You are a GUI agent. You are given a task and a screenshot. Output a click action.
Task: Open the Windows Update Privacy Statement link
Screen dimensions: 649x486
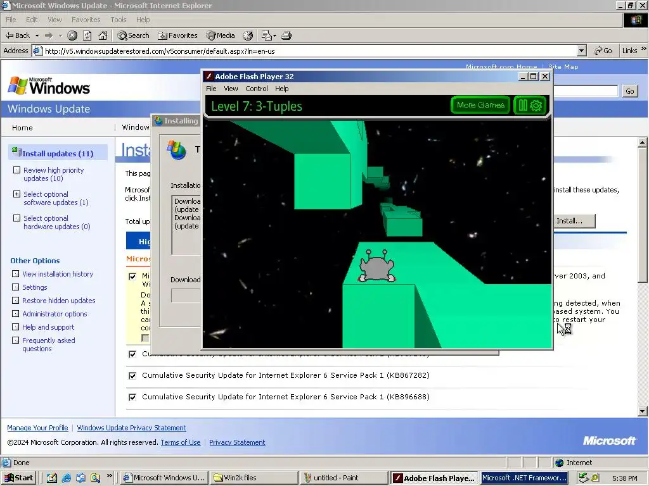(131, 428)
